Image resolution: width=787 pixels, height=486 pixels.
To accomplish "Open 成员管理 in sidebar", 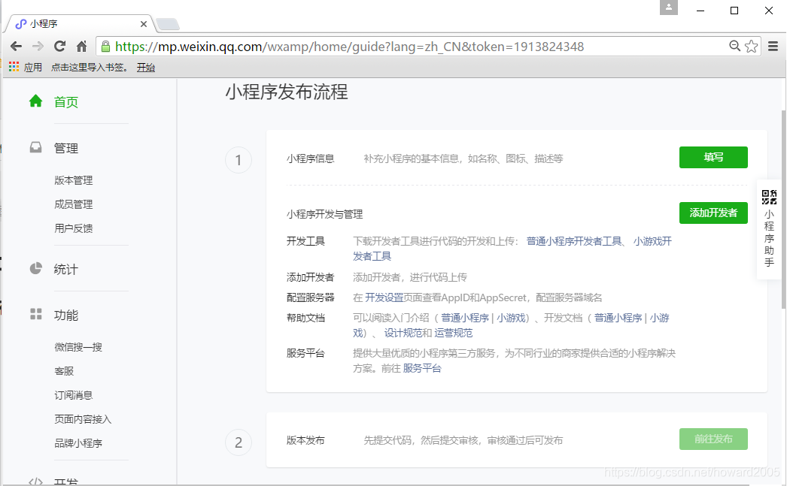I will 73,204.
